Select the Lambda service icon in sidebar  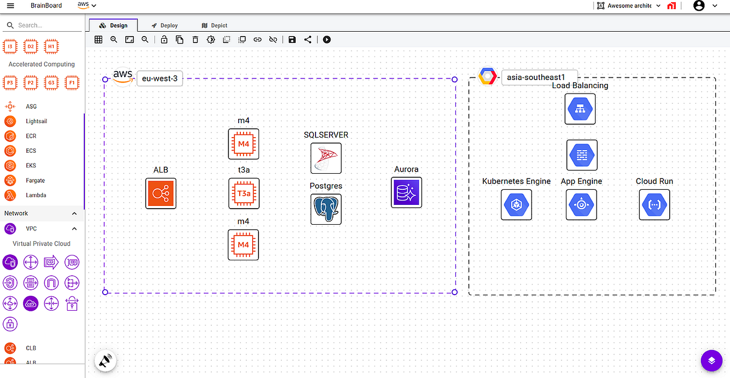[x=10, y=195]
